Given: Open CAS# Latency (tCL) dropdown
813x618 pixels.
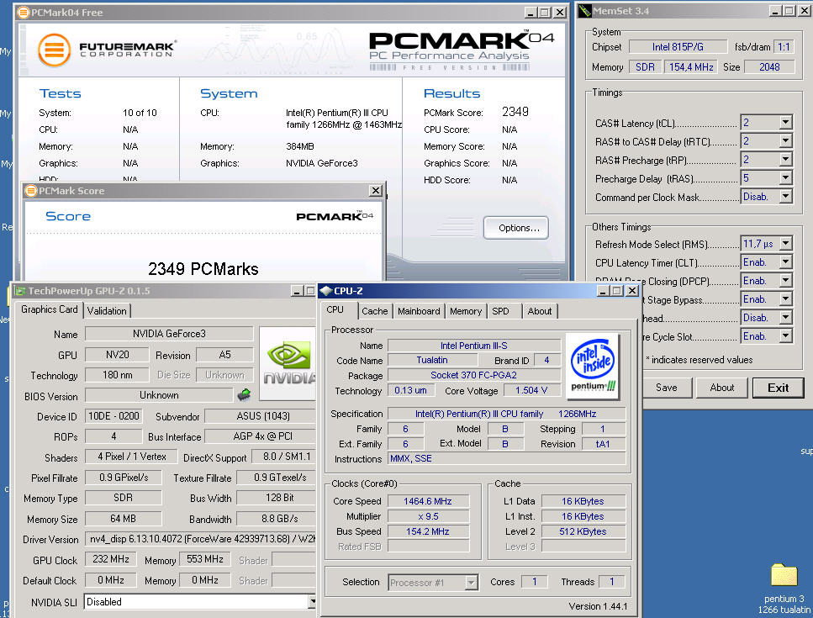Looking at the screenshot, I should (785, 123).
